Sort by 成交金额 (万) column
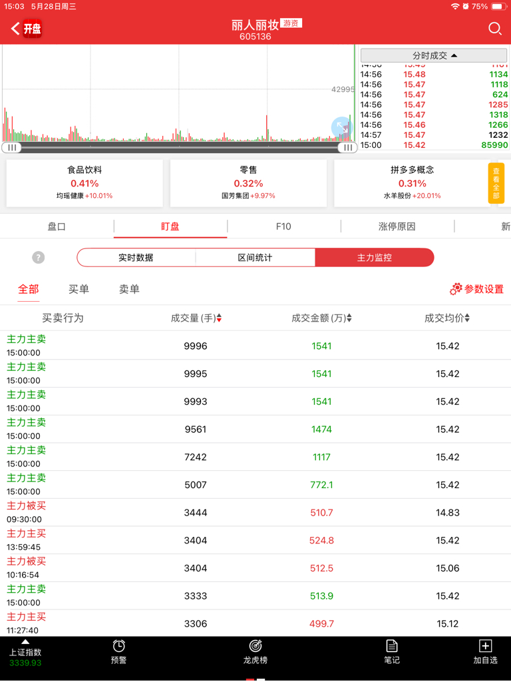Viewport: 511px width, 682px height. (321, 318)
